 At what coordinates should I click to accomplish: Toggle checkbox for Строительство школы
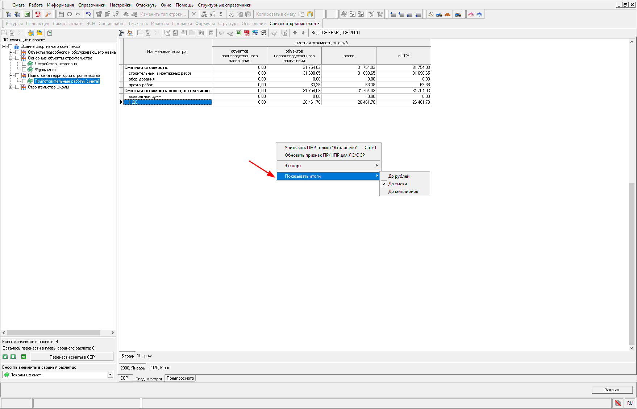17,87
